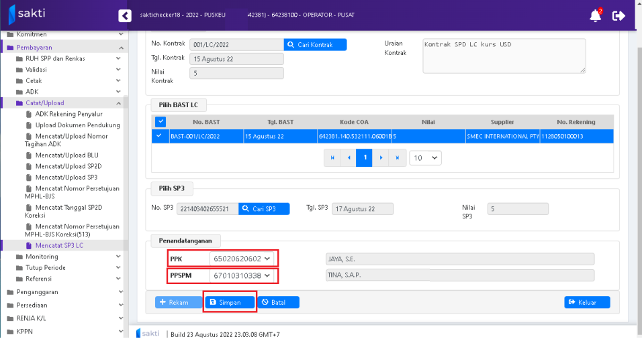
Task: Toggle the select-all checkbox in BAST header
Action: 160,122
